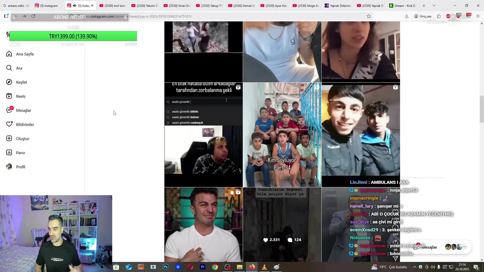This screenshot has height=272, width=484.
Task: Click the green TRY1399.00 goal bar
Action: (73, 36)
